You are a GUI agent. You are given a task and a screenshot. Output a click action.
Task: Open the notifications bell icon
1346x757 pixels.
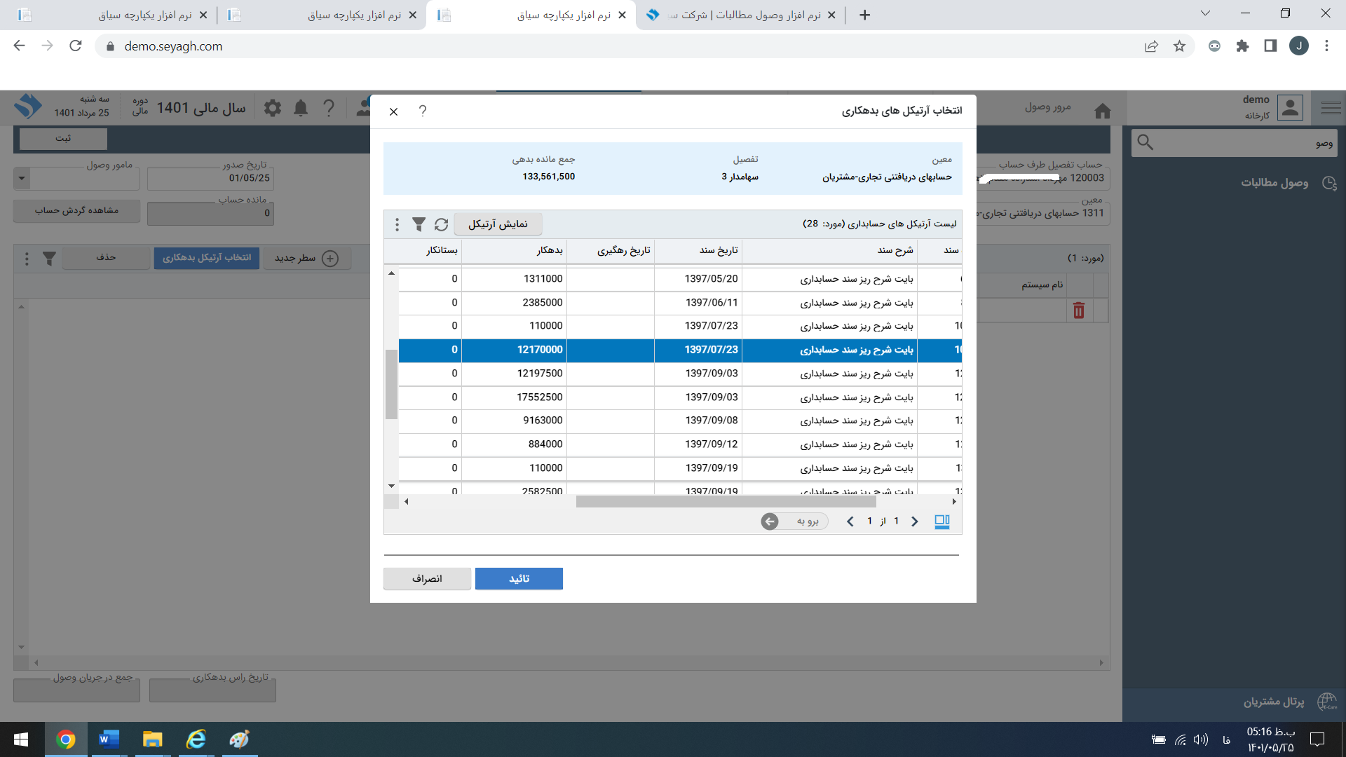pyautogui.click(x=301, y=108)
